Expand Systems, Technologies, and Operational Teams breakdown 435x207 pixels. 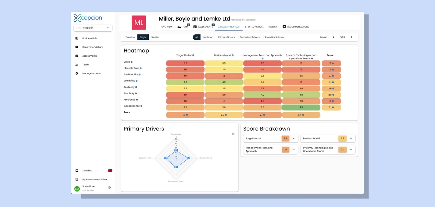pos(351,150)
